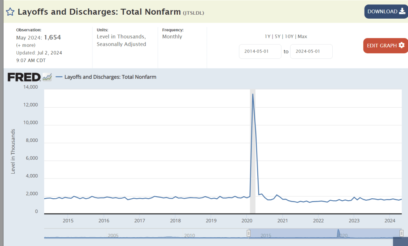Click the legend series name text

(x=110, y=77)
